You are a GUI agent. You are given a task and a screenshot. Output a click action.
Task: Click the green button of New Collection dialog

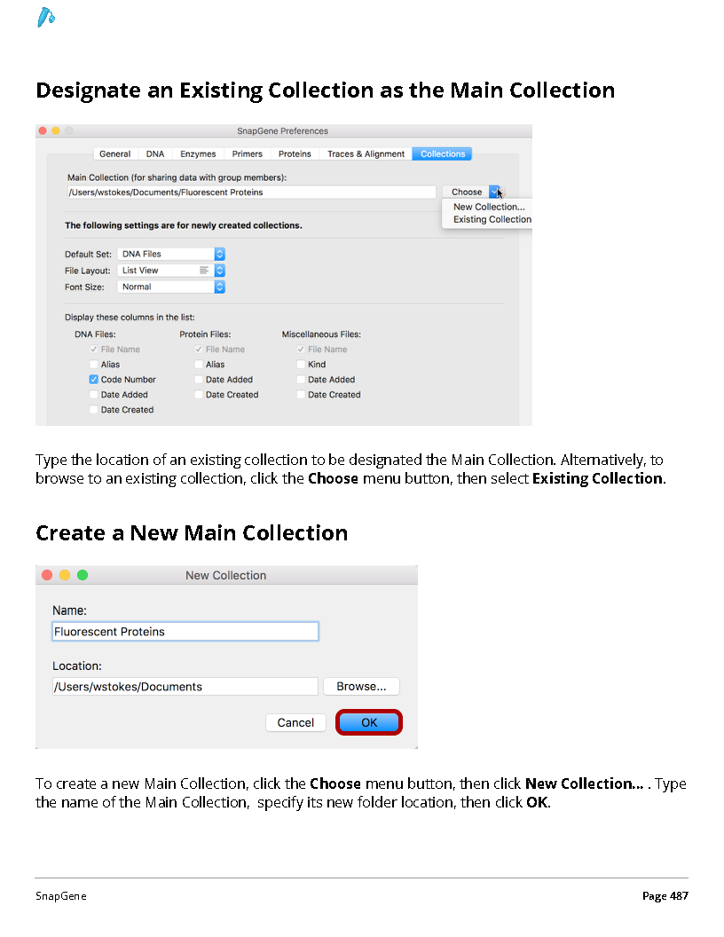(83, 575)
